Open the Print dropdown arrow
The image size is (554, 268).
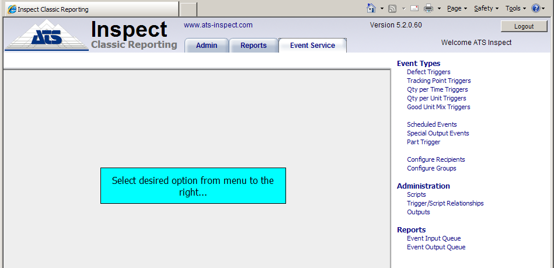(x=439, y=9)
